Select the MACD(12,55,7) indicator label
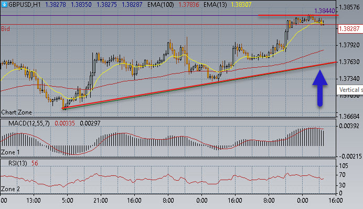Screen dimensions: 363x209 (x=29, y=123)
